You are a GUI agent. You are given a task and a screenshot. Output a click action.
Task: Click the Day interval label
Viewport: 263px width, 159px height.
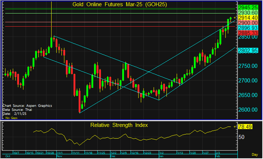255,155
